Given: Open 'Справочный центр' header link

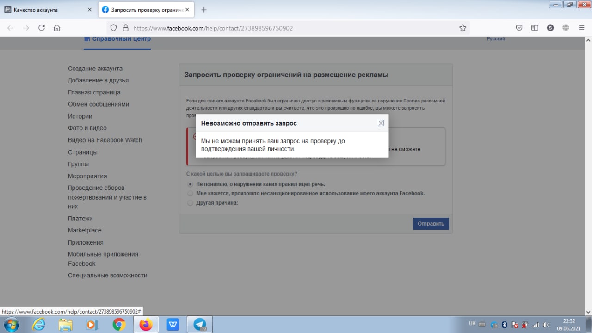Looking at the screenshot, I should (x=117, y=39).
